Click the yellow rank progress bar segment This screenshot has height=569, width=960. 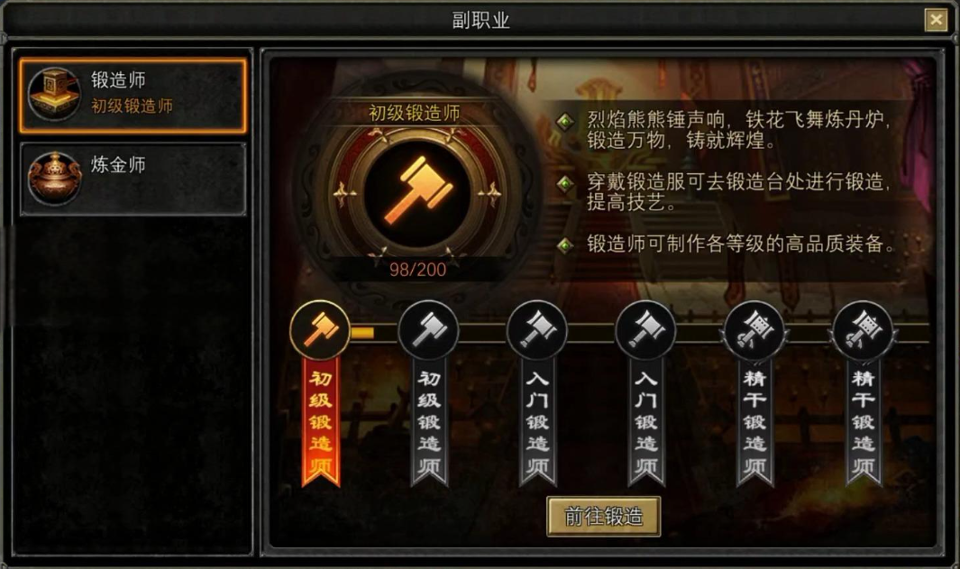pyautogui.click(x=361, y=333)
